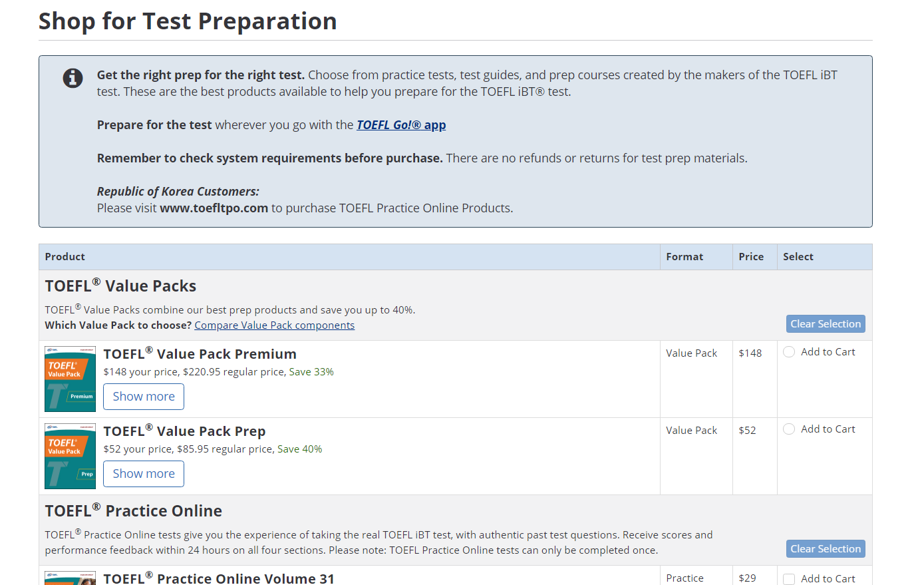Click the 'Save 33%' text
The image size is (916, 585).
click(311, 372)
